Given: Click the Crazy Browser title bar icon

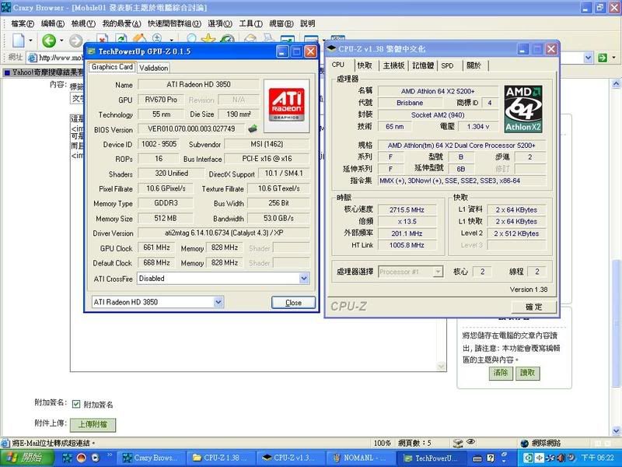Looking at the screenshot, I should 6,8.
